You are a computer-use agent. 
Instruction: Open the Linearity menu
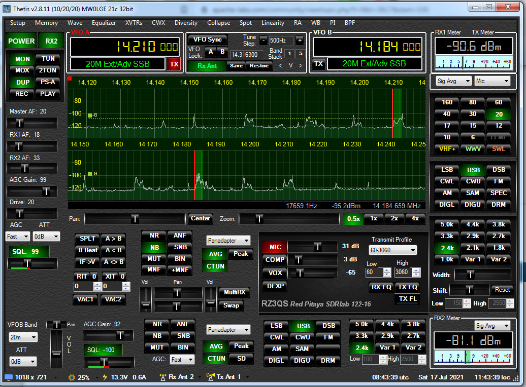click(273, 23)
